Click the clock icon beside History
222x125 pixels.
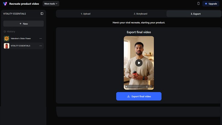(5, 31)
